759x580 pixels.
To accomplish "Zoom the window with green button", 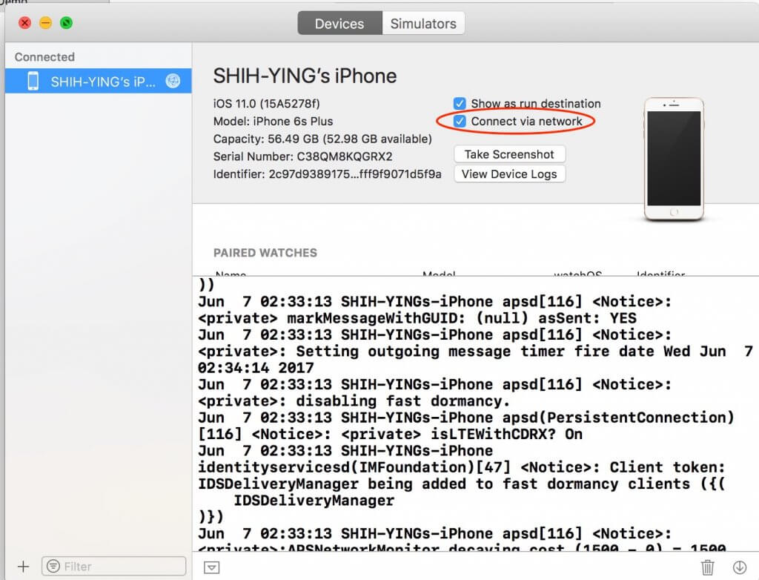I will (x=66, y=23).
